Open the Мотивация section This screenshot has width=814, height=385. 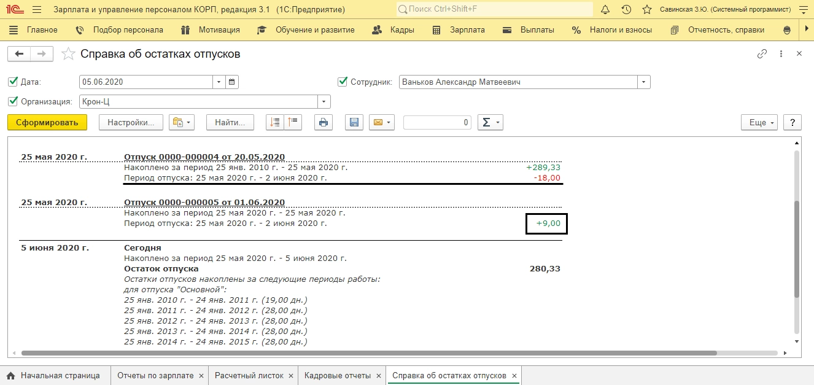click(x=210, y=29)
